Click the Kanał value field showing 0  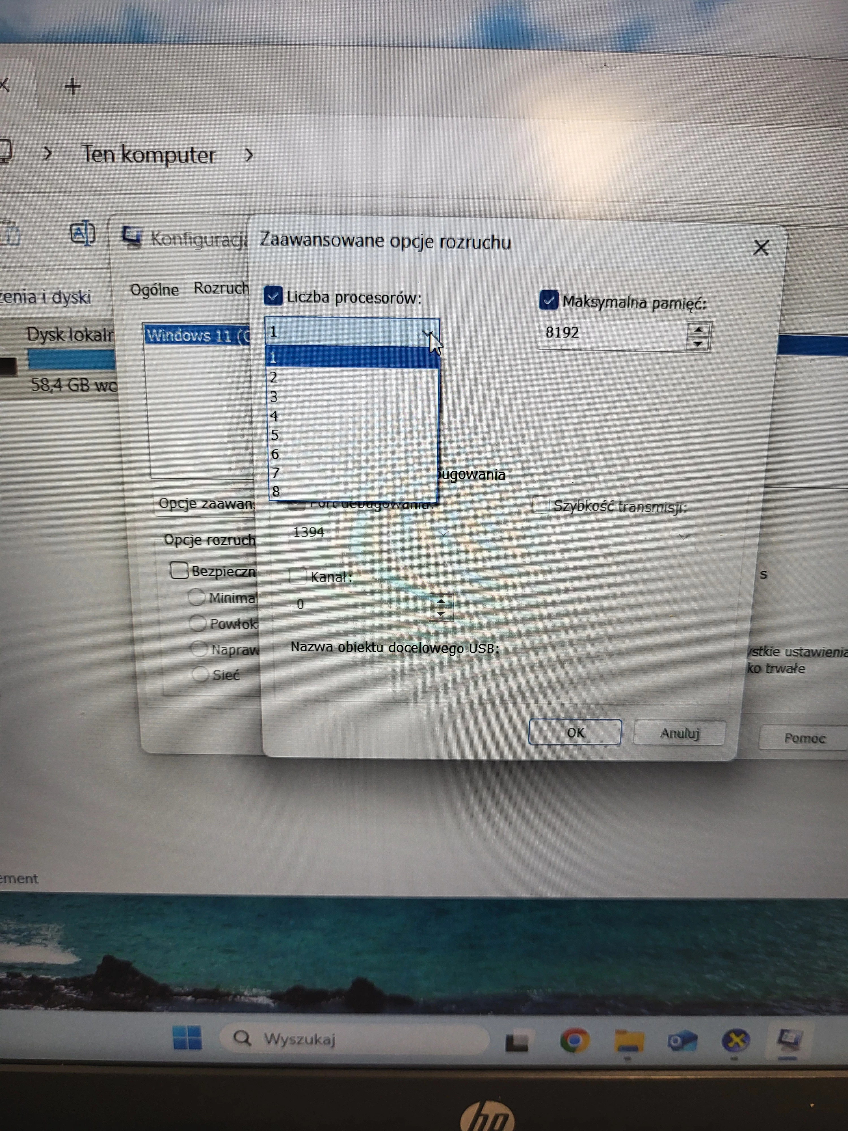point(361,605)
